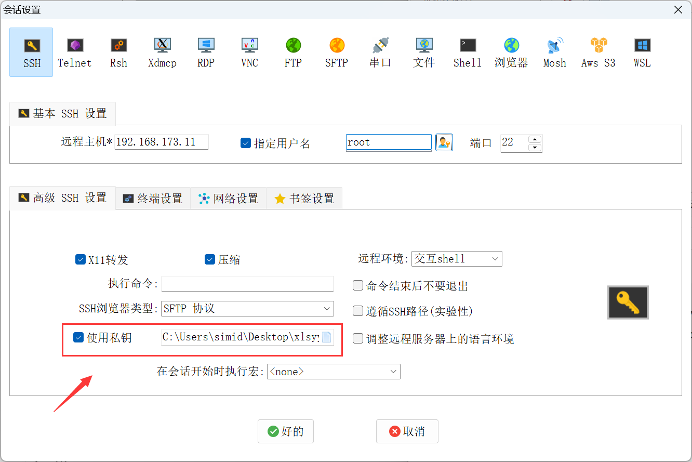Choose the Aws S3 session icon
The width and height of the screenshot is (692, 462).
(x=598, y=52)
